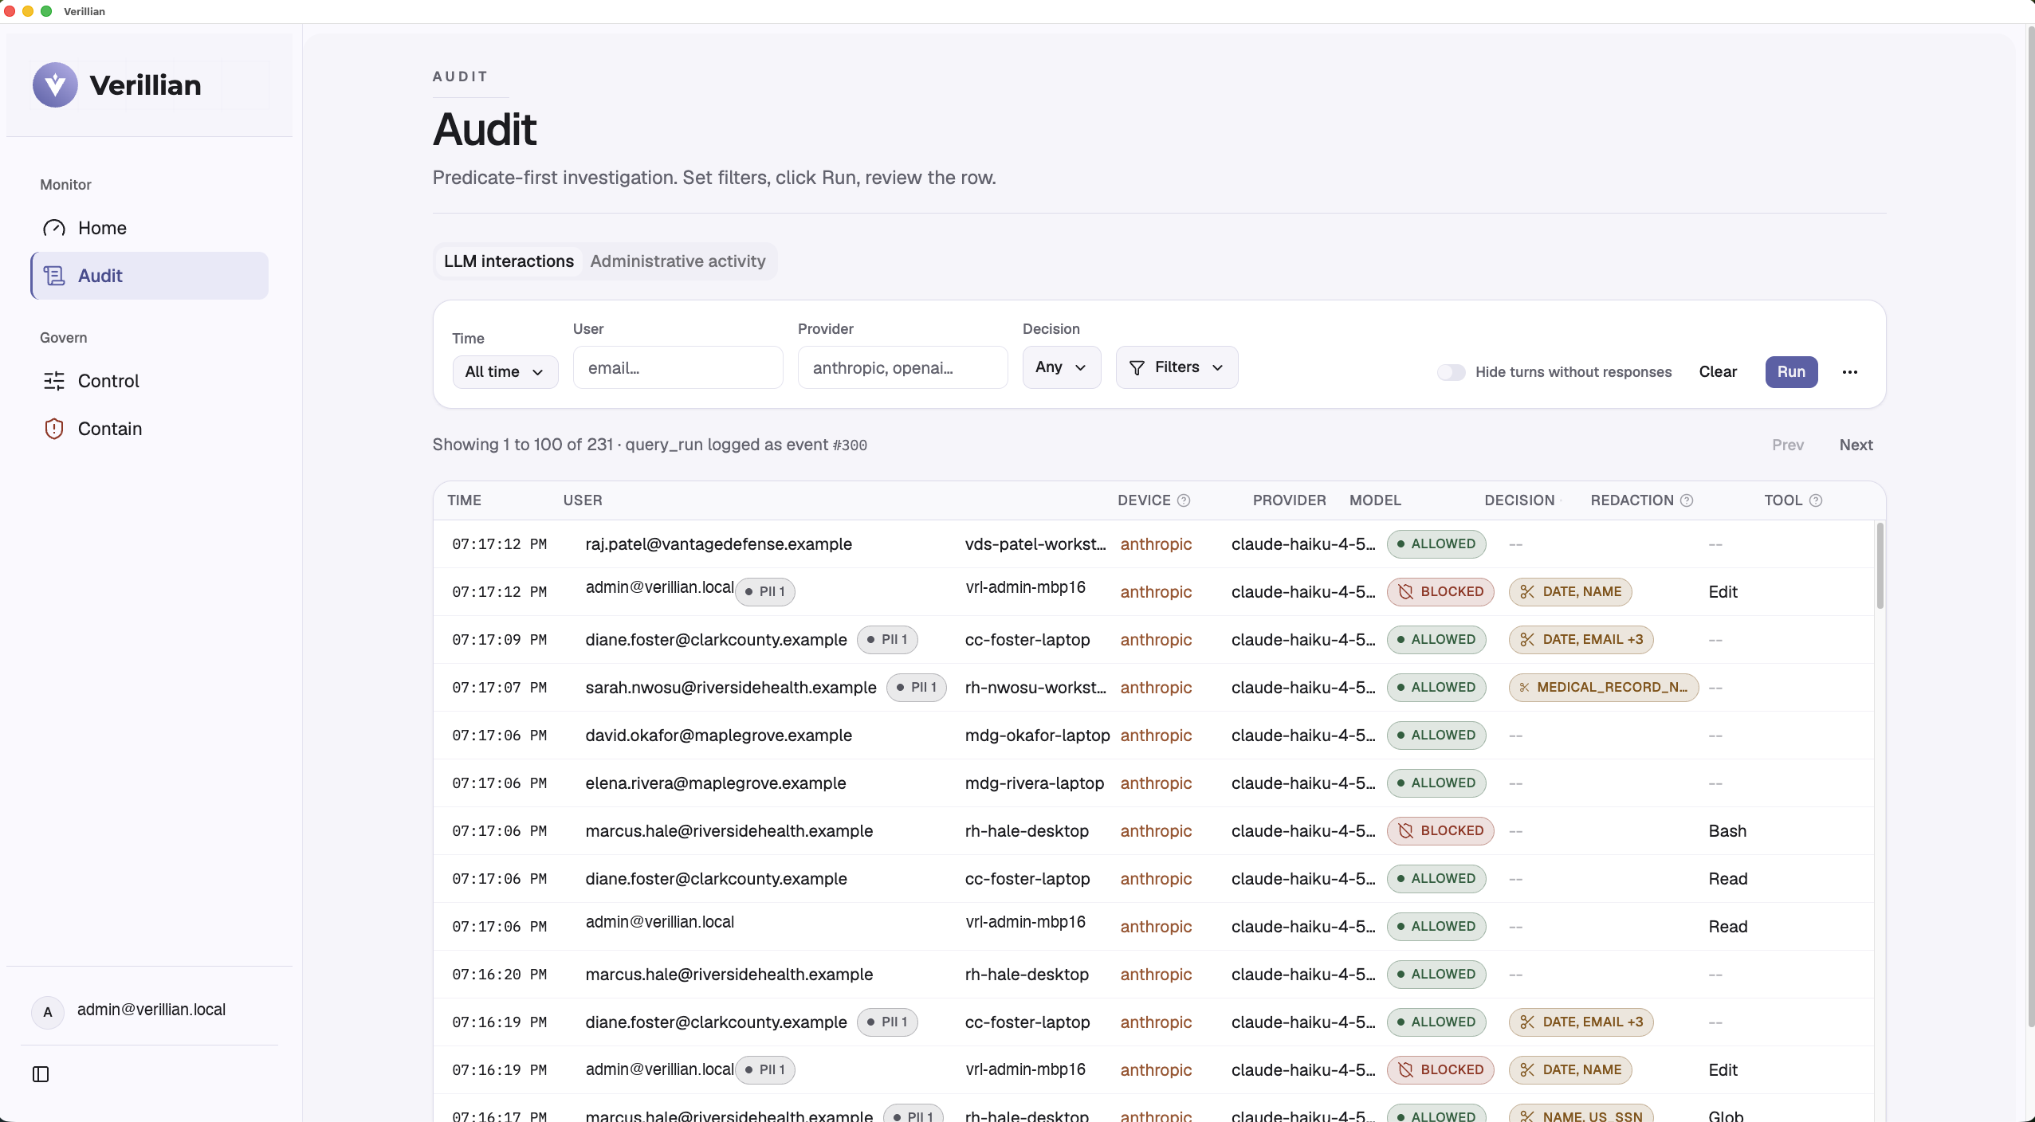This screenshot has height=1122, width=2035.
Task: Click Bash tool cell for marcus.hale
Action: tap(1727, 831)
